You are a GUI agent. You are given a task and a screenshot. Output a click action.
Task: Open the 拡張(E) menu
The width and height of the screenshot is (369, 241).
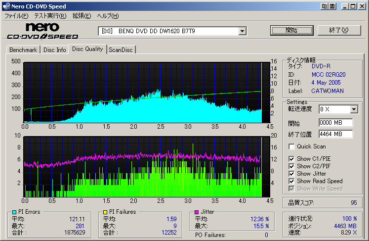tap(82, 16)
